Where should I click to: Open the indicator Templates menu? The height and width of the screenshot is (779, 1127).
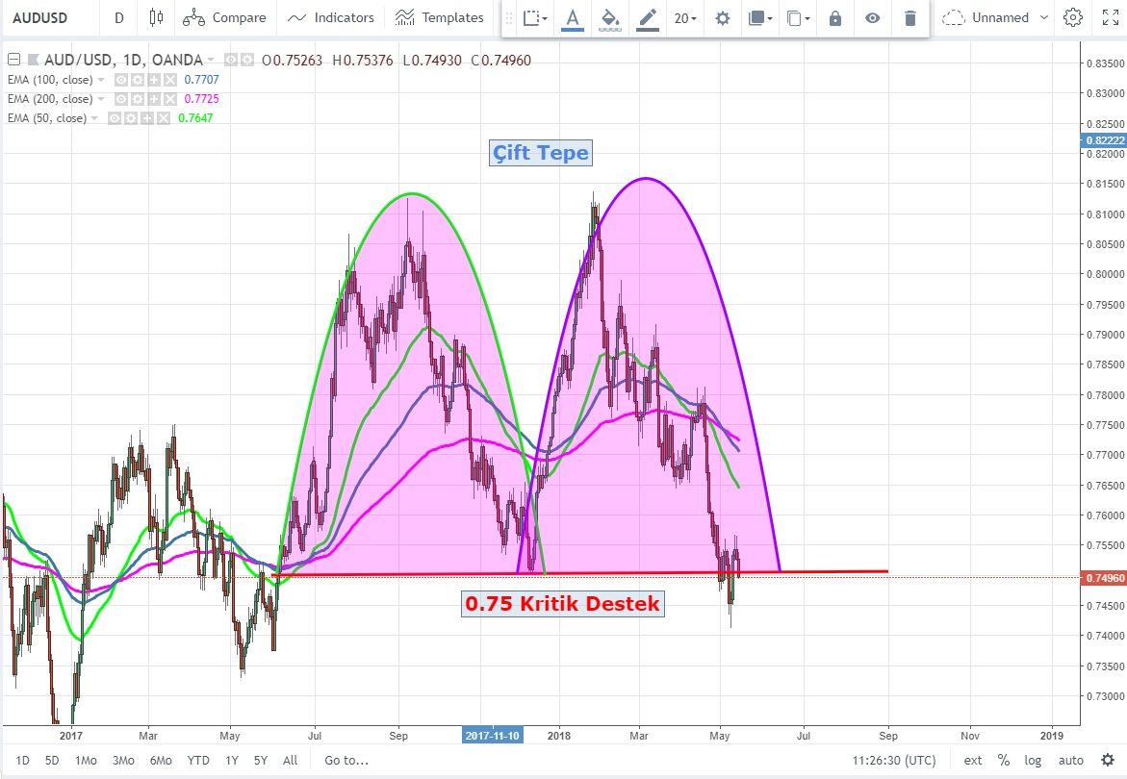click(x=439, y=17)
